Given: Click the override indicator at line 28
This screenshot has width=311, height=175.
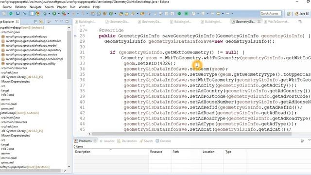Looking at the screenshot, I should tap(75, 36).
